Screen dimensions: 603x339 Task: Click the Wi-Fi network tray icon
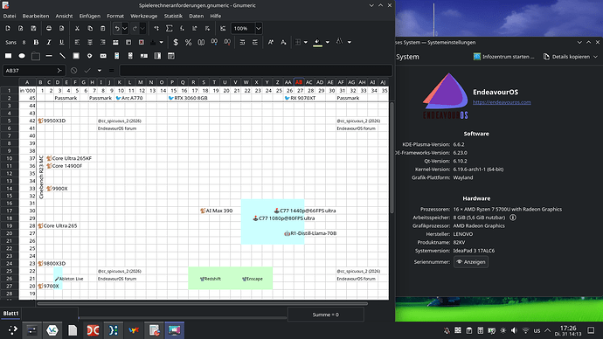[525, 330]
